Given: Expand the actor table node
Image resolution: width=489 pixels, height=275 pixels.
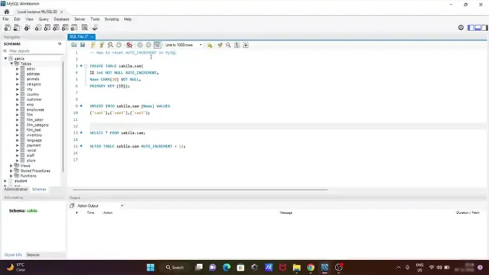Looking at the screenshot, I should [x=17, y=69].
